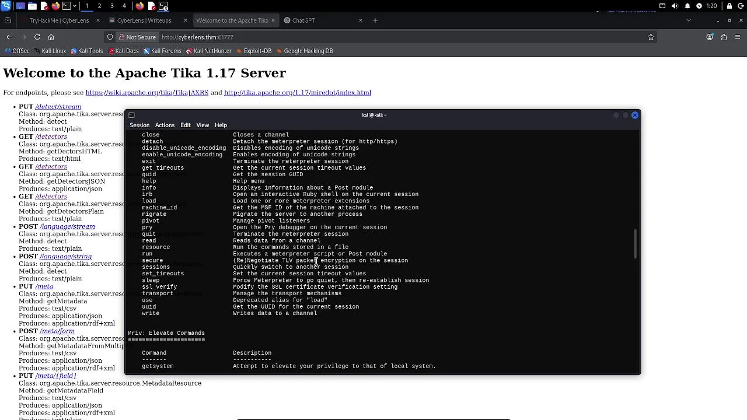This screenshot has width=747, height=420.
Task: Follow the wiki.apache.org TikaJAXRS link
Action: pyautogui.click(x=147, y=93)
